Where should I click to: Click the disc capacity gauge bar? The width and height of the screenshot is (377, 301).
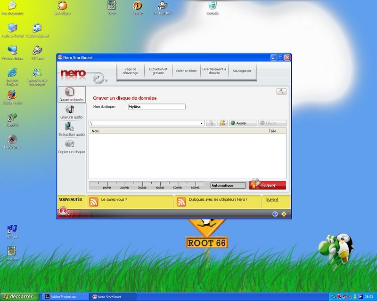[x=147, y=186]
